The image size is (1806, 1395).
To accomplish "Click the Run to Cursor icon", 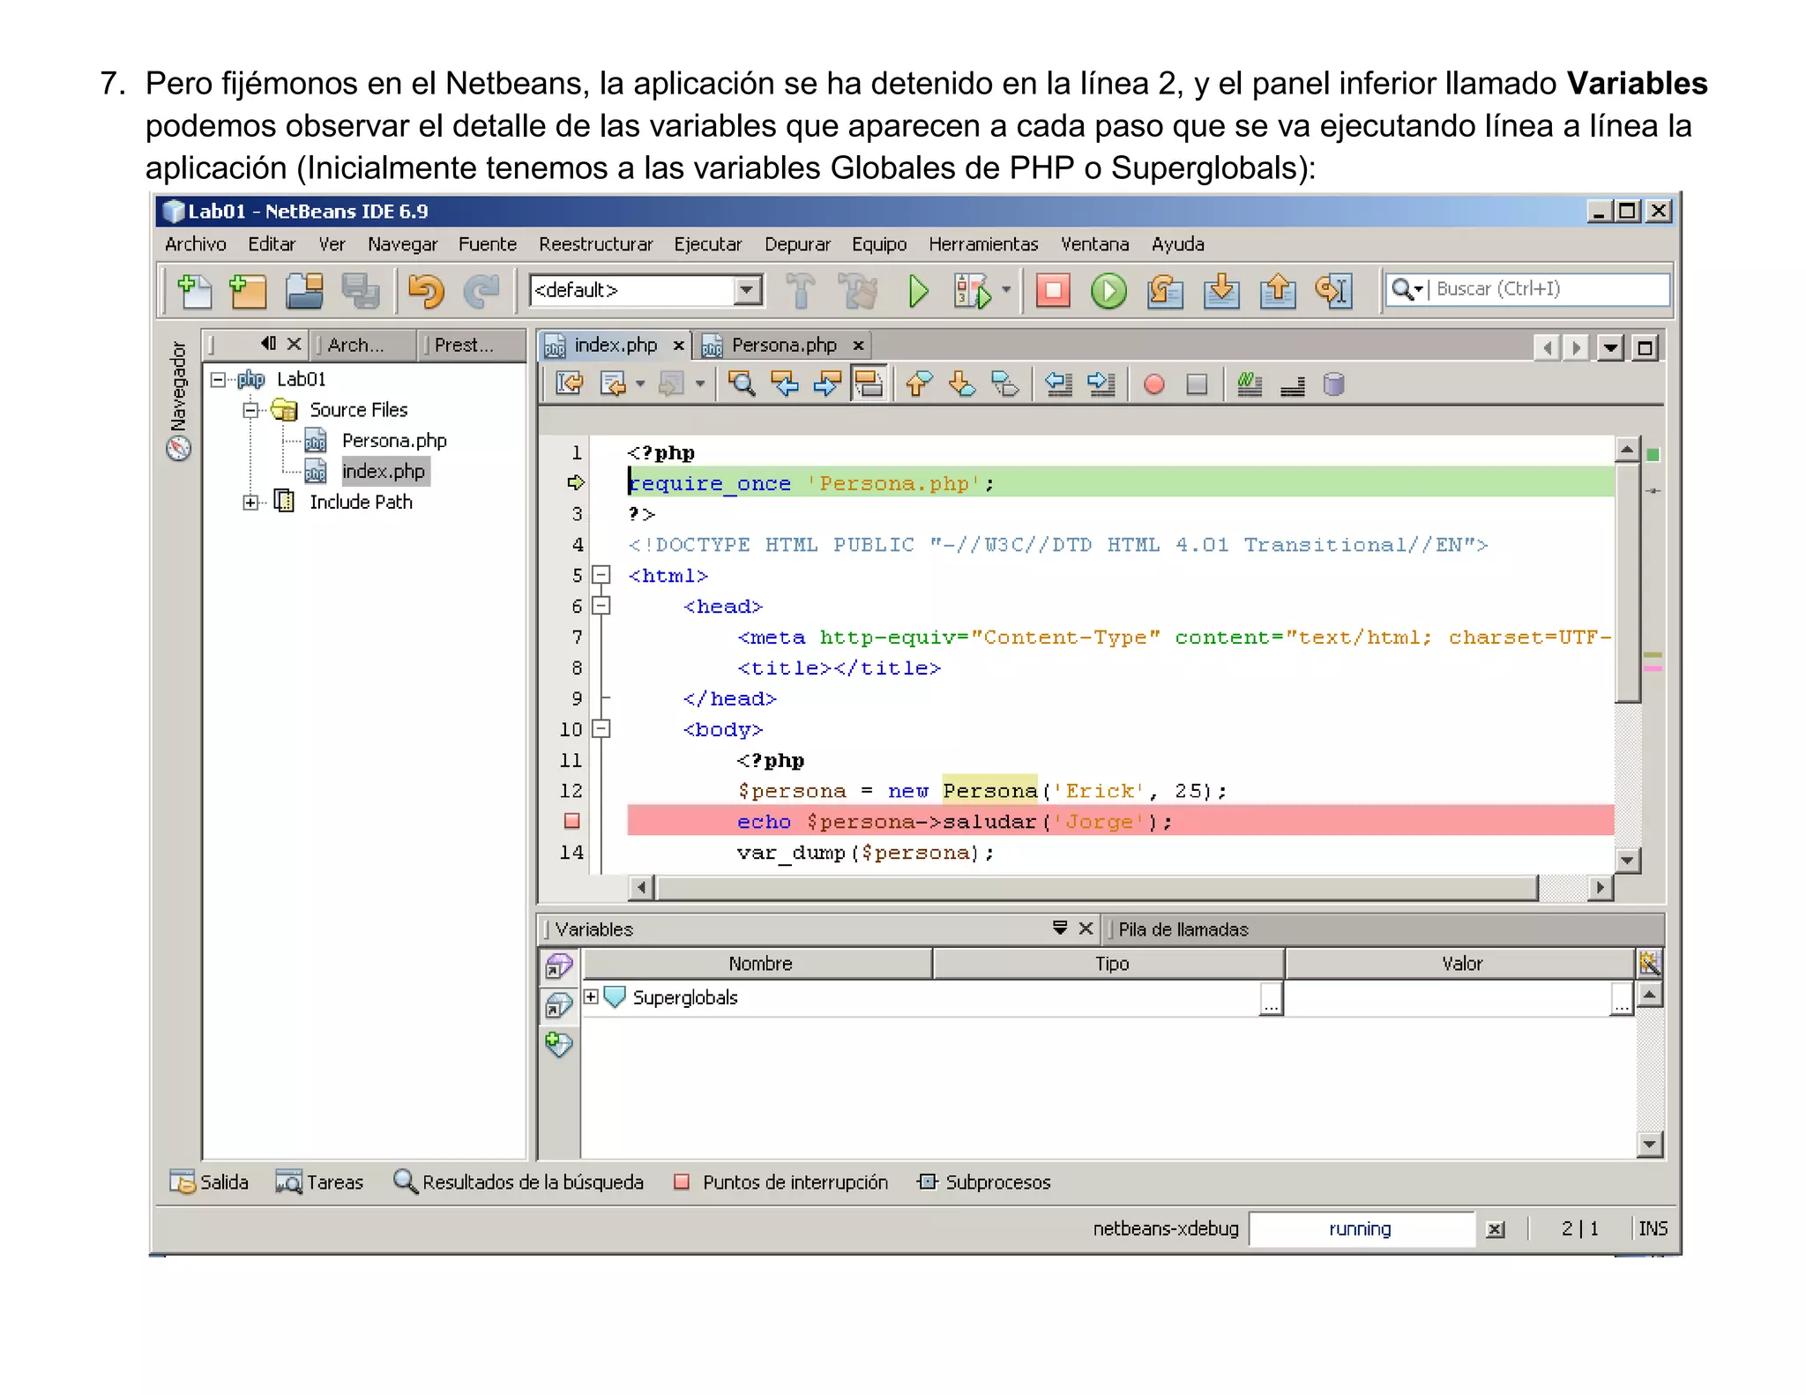I will [1333, 290].
